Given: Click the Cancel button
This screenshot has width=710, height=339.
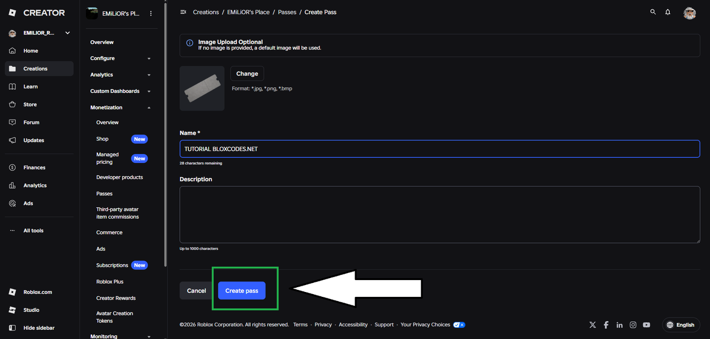Looking at the screenshot, I should coord(197,291).
